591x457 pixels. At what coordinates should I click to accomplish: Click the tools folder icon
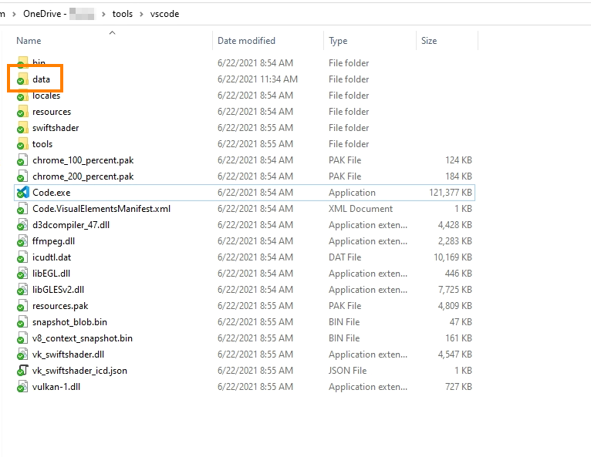(22, 144)
